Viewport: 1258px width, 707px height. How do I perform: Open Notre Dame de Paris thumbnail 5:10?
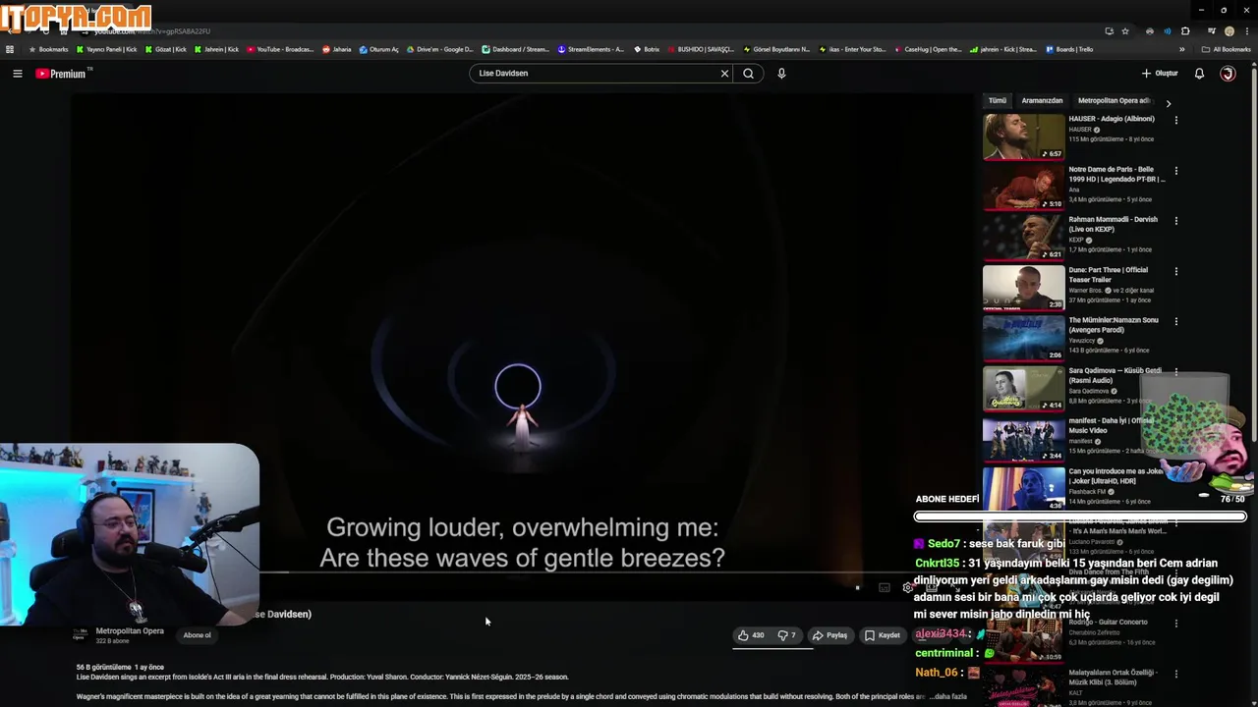(x=1023, y=187)
